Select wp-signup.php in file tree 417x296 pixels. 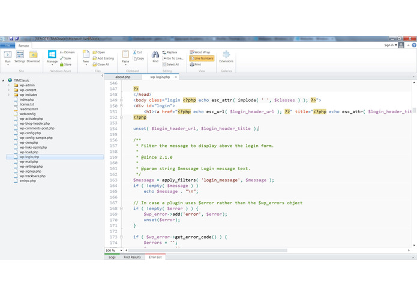pos(31,171)
